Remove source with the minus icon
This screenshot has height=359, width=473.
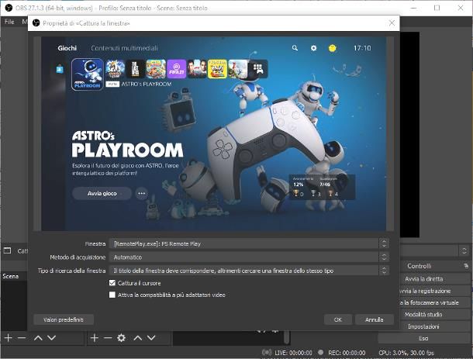[x=108, y=338]
